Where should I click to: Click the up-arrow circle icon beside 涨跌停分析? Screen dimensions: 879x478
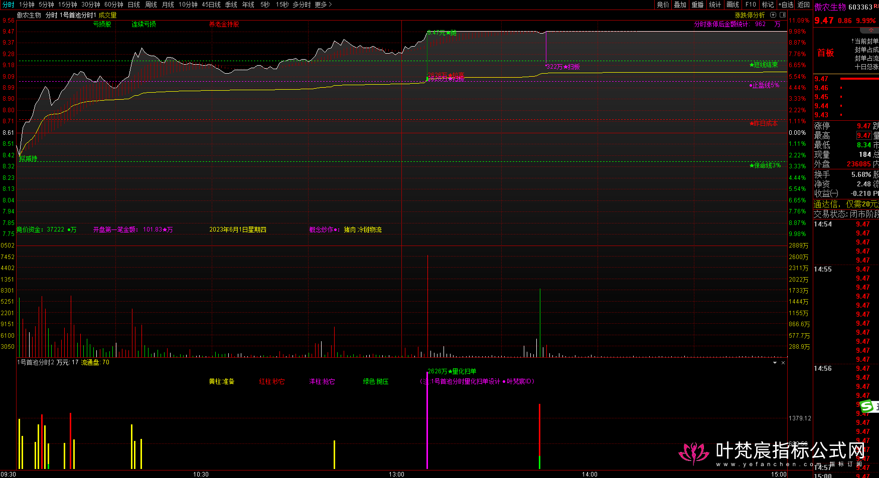(x=773, y=15)
